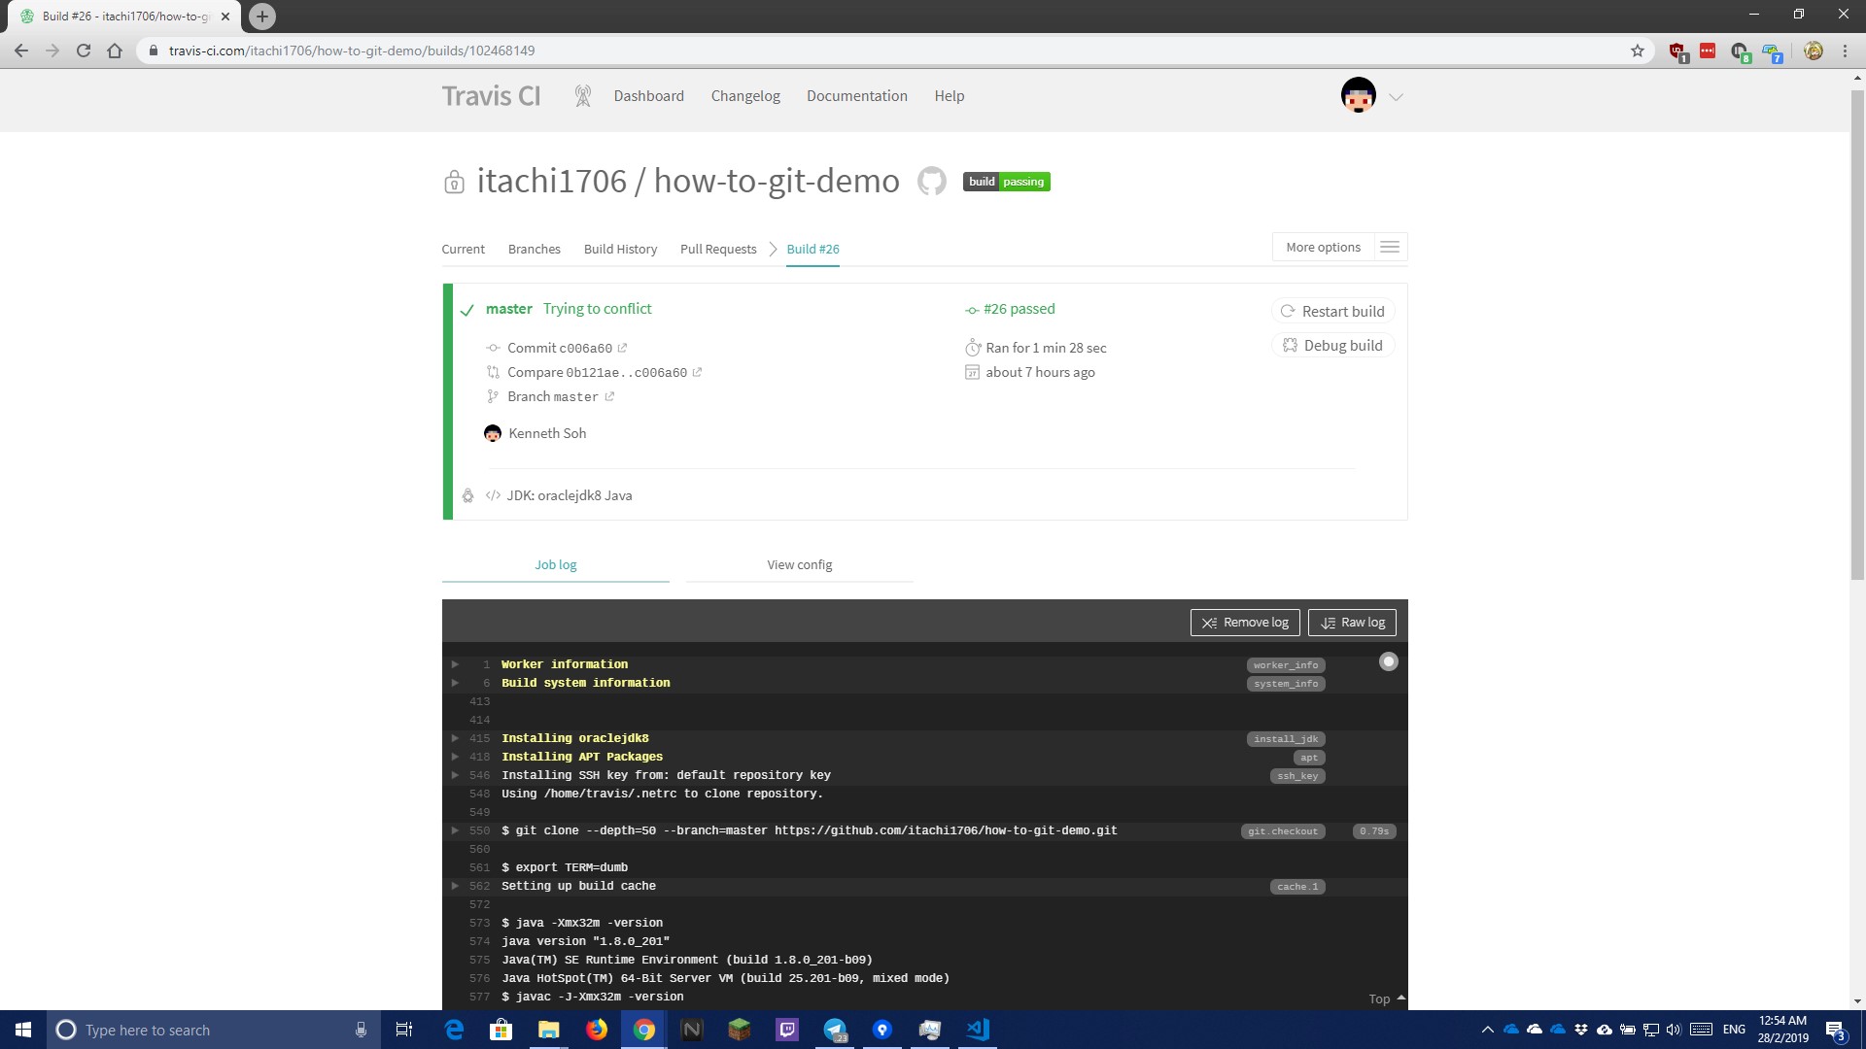
Task: Click the red LastPass extension icon
Action: pyautogui.click(x=1708, y=51)
